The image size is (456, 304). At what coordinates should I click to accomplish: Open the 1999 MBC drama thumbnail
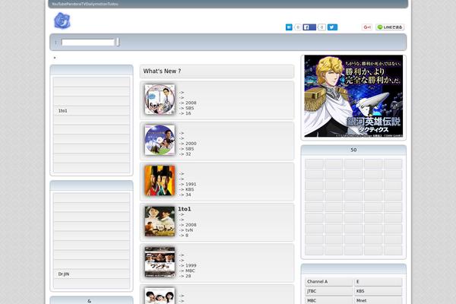(160, 262)
